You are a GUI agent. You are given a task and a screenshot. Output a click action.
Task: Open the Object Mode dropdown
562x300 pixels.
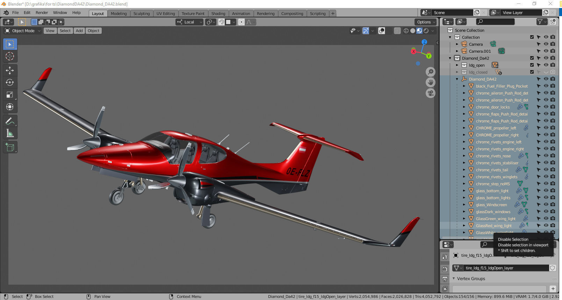(23, 31)
